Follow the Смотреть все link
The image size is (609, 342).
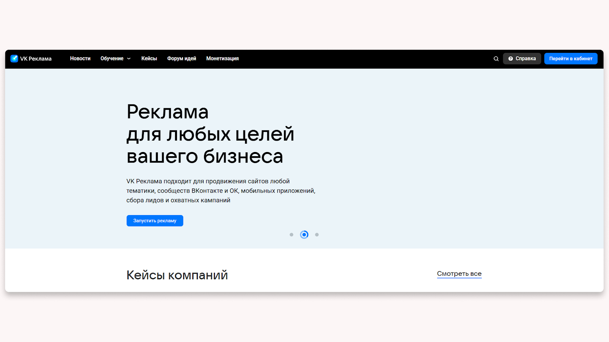coord(459,274)
